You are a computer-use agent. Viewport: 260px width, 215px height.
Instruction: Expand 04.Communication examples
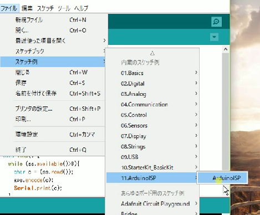tap(152, 104)
